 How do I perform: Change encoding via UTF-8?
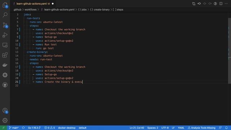click(x=165, y=128)
